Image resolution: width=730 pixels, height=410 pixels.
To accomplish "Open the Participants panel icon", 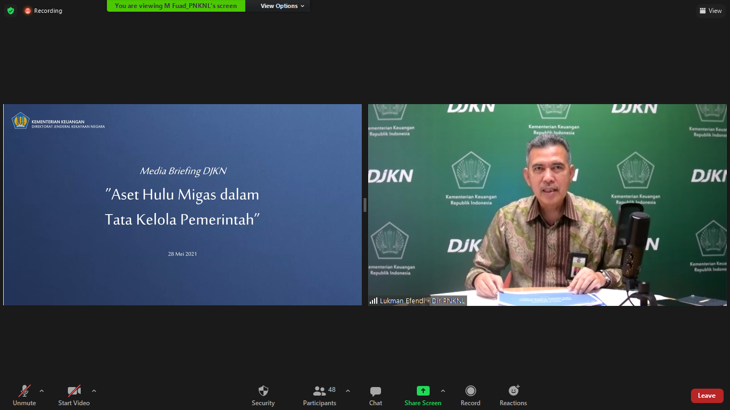I will (320, 391).
